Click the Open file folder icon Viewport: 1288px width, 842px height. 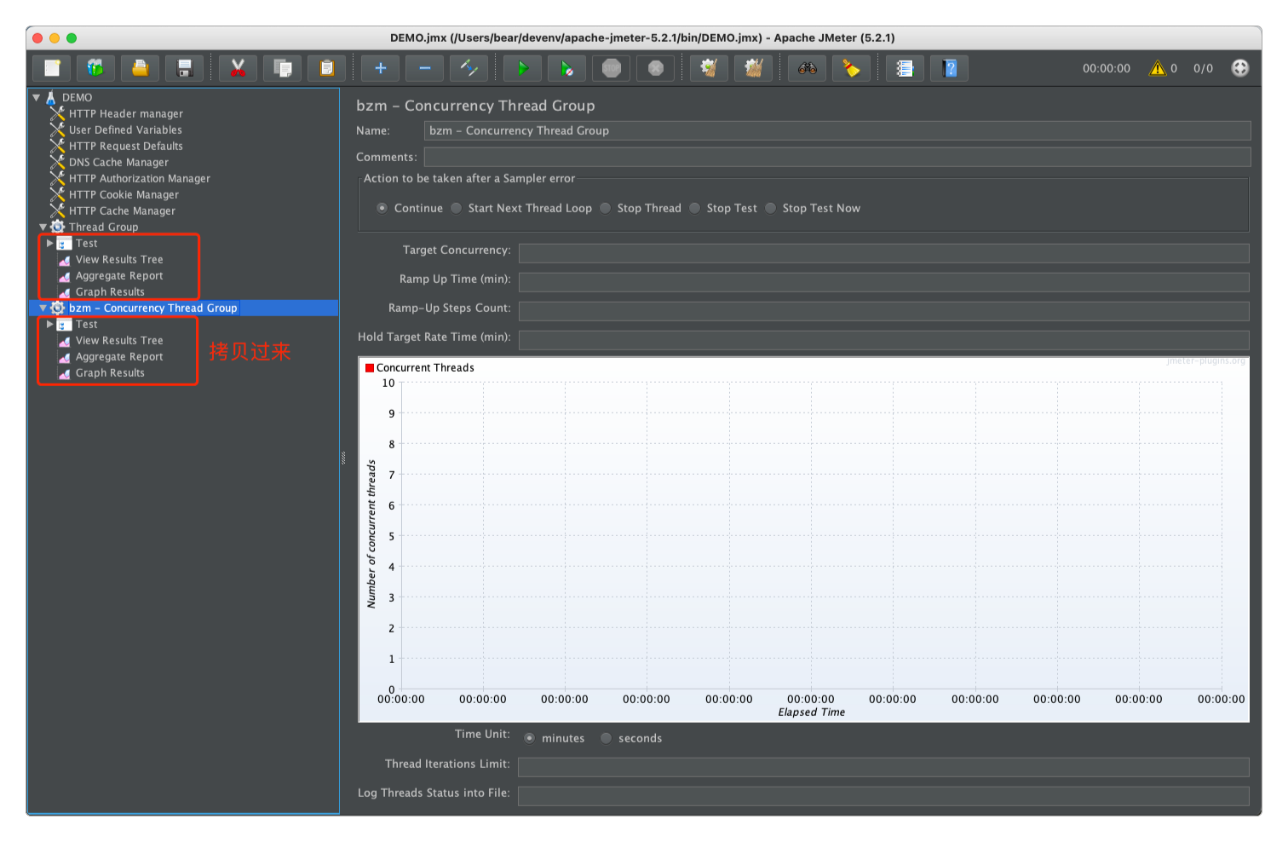[x=140, y=68]
